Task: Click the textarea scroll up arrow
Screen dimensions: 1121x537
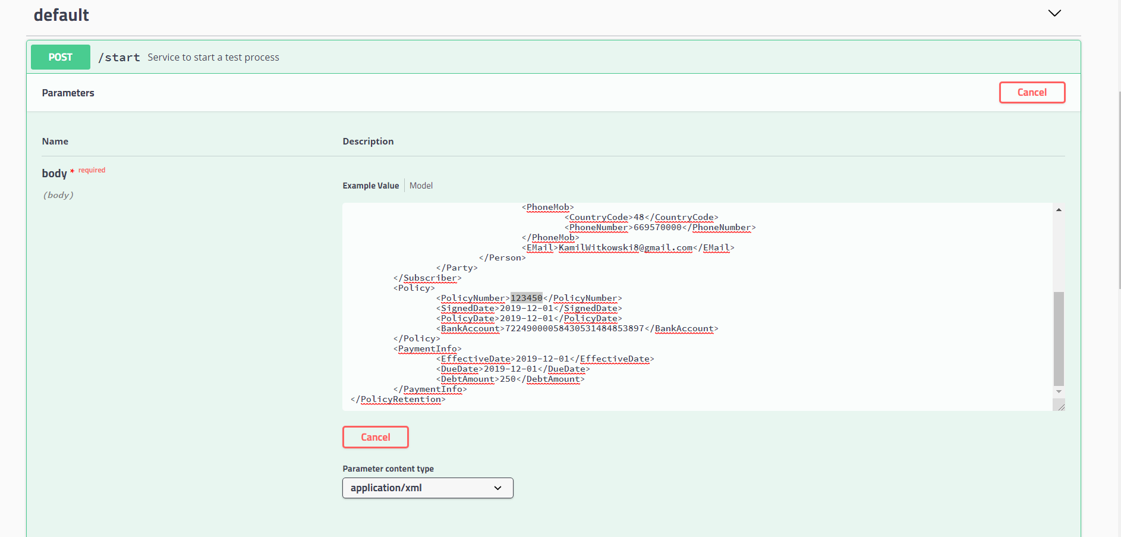Action: click(1059, 209)
